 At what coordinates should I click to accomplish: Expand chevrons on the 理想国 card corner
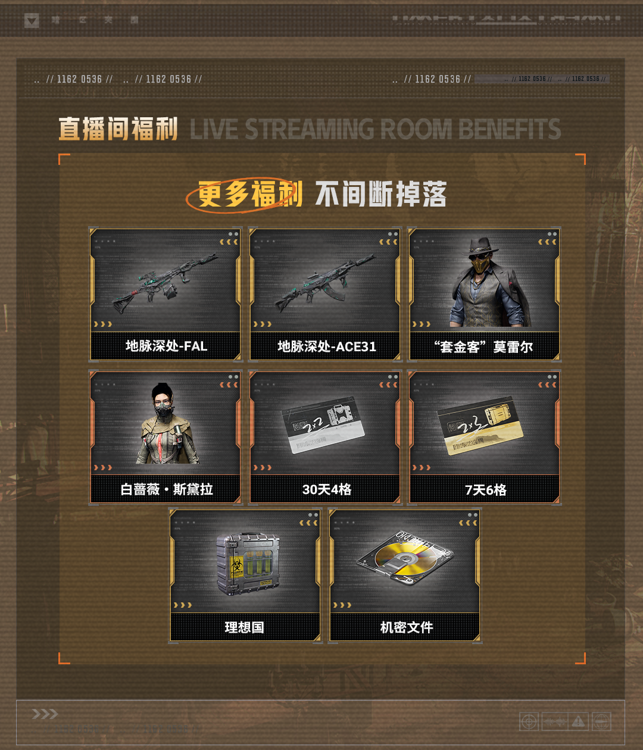[x=308, y=523]
